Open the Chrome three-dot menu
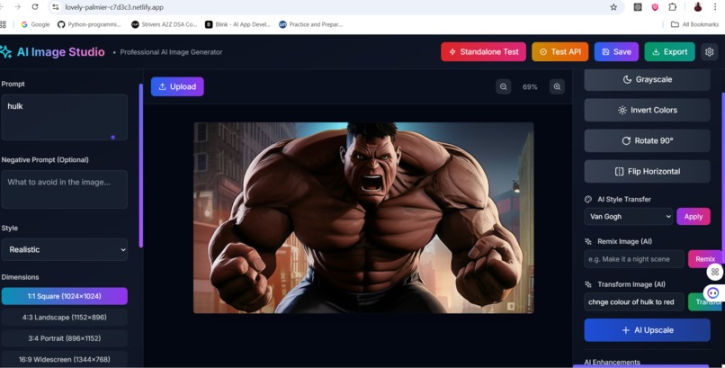 pos(715,7)
